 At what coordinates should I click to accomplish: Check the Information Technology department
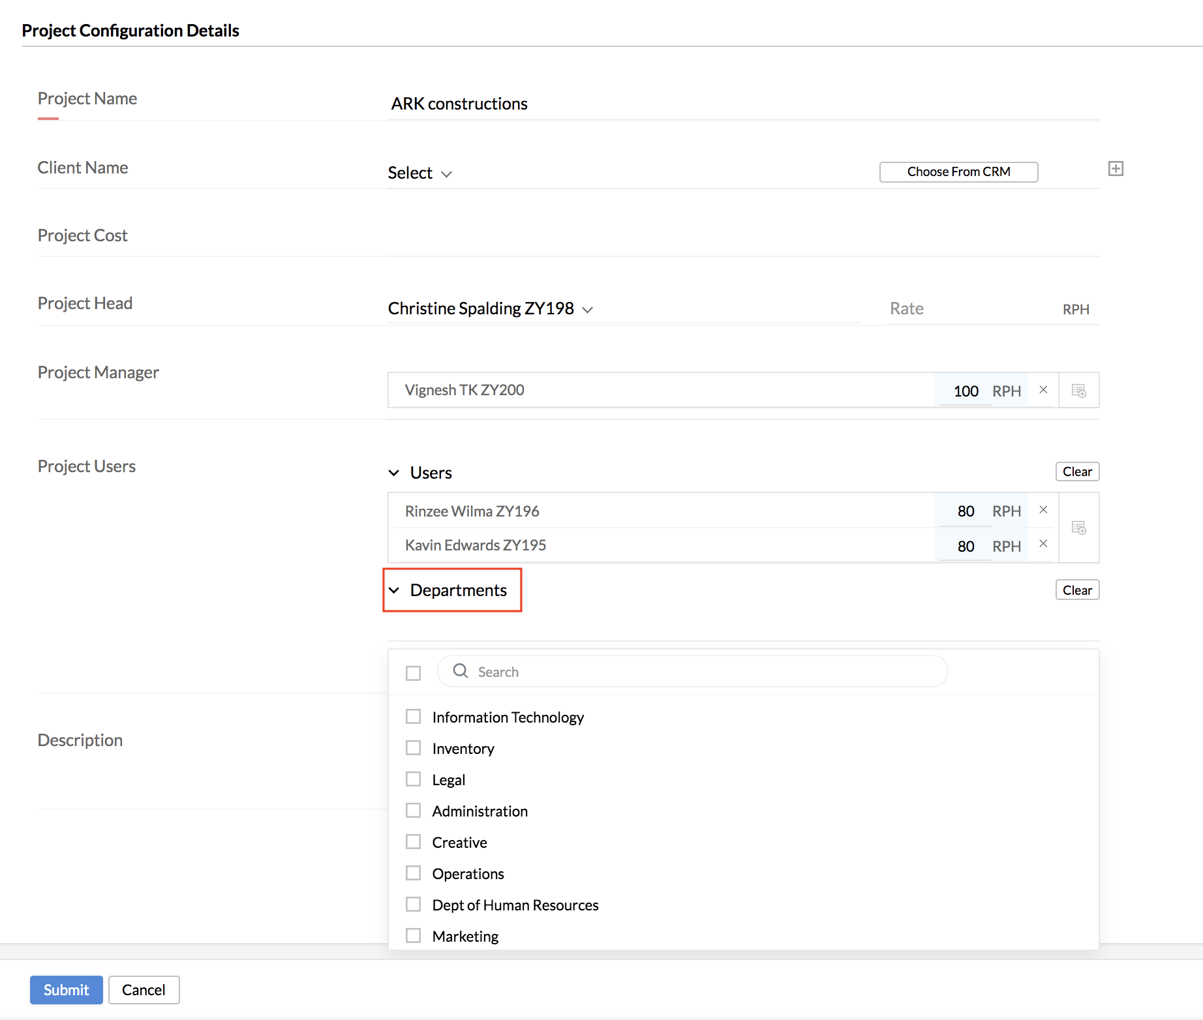414,717
